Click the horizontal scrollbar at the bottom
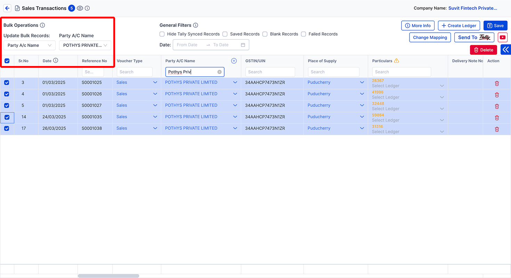This screenshot has height=278, width=511. (x=108, y=276)
